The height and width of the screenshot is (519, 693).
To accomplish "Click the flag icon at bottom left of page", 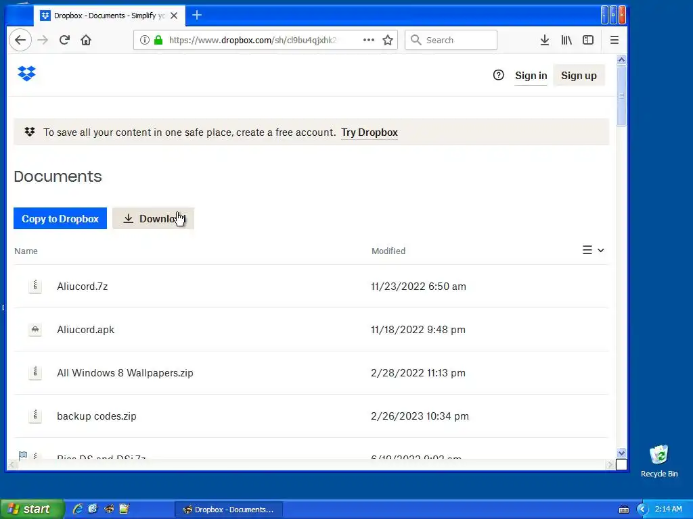I will tap(23, 455).
